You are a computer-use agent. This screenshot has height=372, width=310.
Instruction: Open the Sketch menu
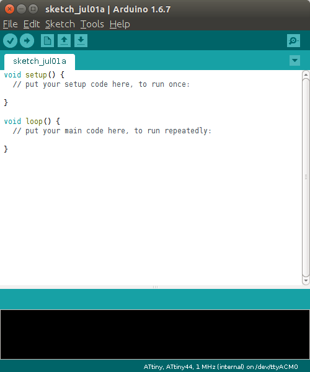point(60,24)
